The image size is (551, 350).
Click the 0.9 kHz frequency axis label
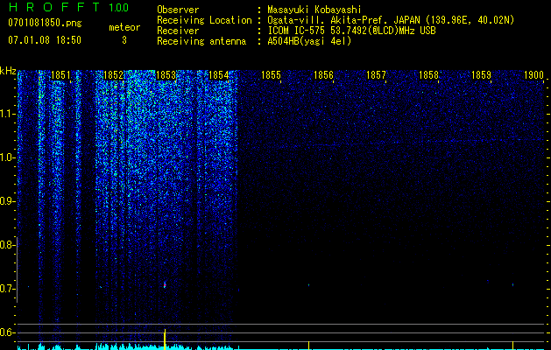pyautogui.click(x=7, y=201)
